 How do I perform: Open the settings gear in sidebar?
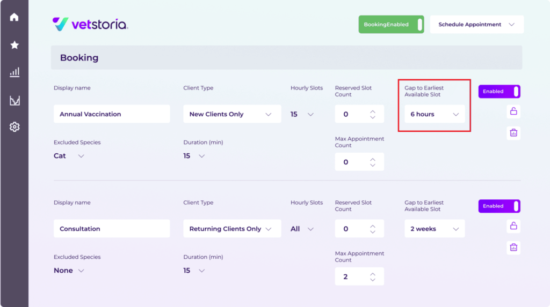tap(15, 127)
